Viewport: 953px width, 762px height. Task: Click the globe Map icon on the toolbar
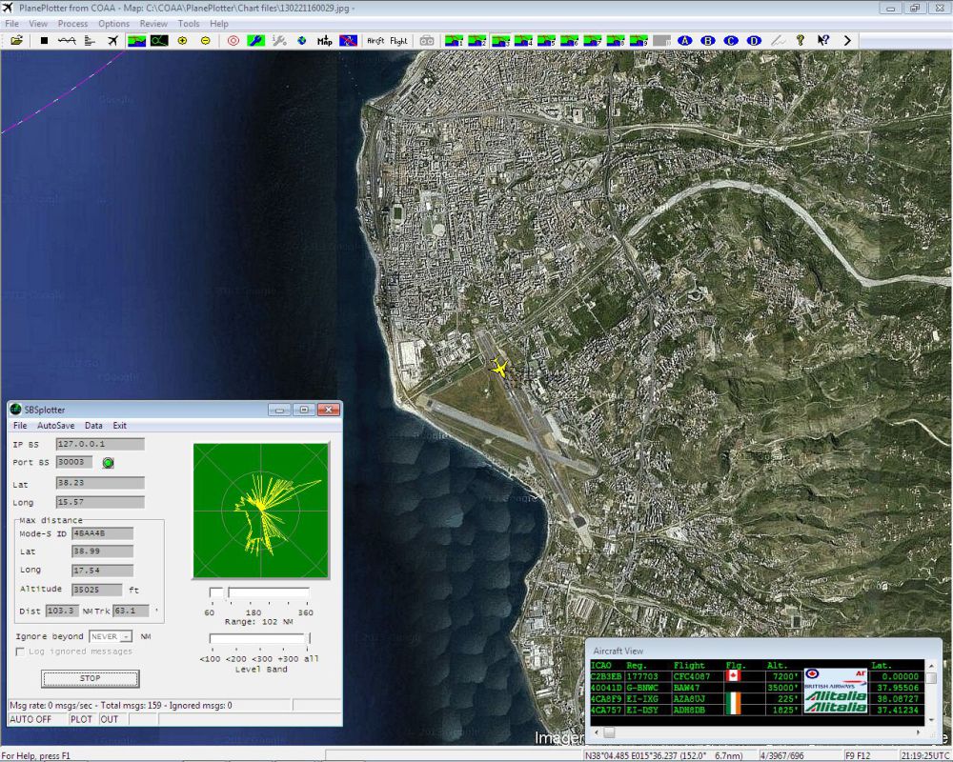click(x=300, y=40)
